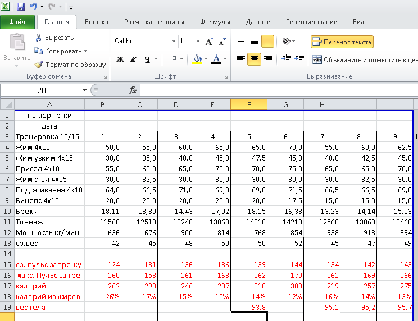Viewport: 418px width, 321px height.
Task: Click the increase font size icon
Action: (209, 42)
